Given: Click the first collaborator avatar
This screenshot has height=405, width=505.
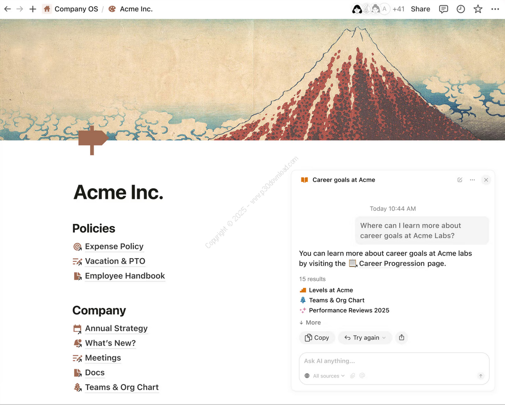Looking at the screenshot, I should coord(357,9).
